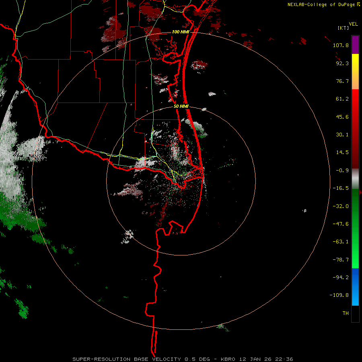
Task: Select the -94.2 velocity scale value
Action: 341,277
